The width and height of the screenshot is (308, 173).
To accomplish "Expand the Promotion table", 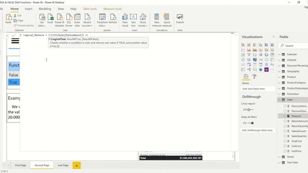I will [279, 94].
